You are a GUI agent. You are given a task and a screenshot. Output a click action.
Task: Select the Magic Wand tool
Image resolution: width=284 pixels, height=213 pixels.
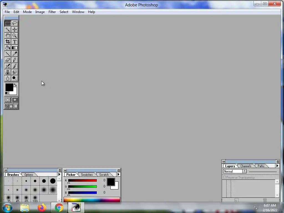point(8,29)
